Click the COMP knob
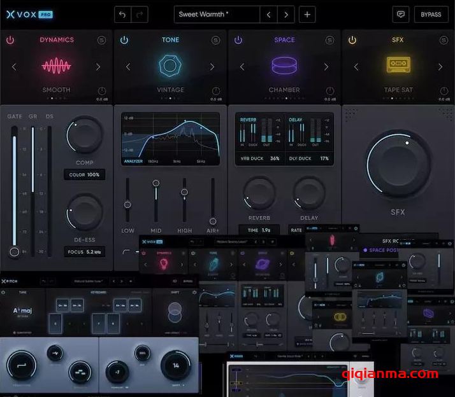The image size is (455, 397). click(x=85, y=135)
